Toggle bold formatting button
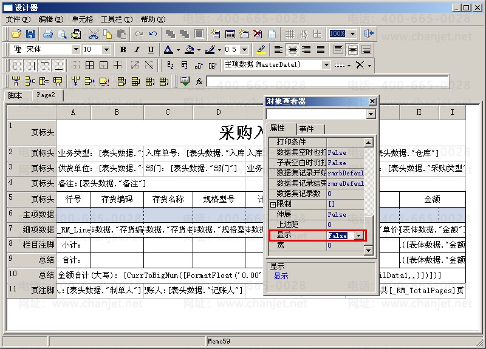The height and width of the screenshot is (349, 486). coord(123,50)
